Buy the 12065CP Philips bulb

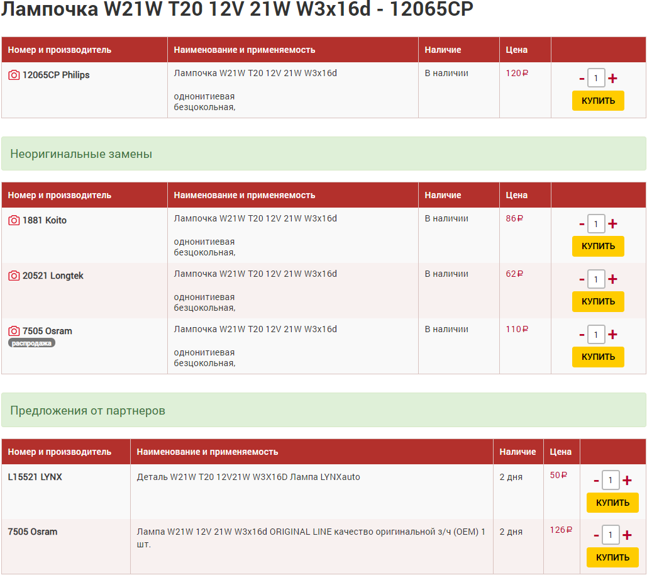coord(598,101)
